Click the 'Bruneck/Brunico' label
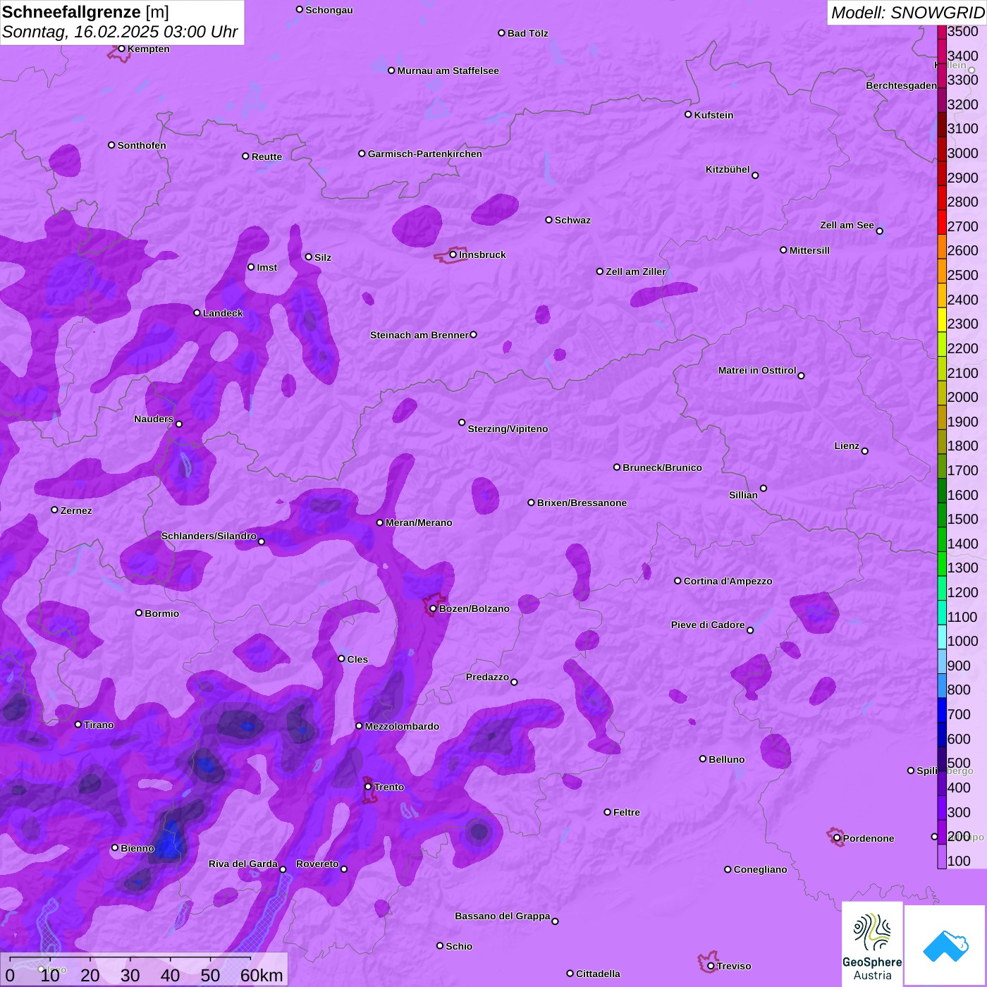 (x=663, y=467)
